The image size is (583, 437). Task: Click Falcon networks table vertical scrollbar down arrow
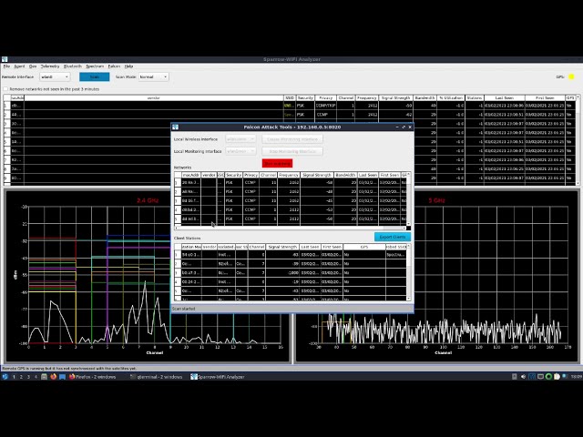click(x=409, y=224)
